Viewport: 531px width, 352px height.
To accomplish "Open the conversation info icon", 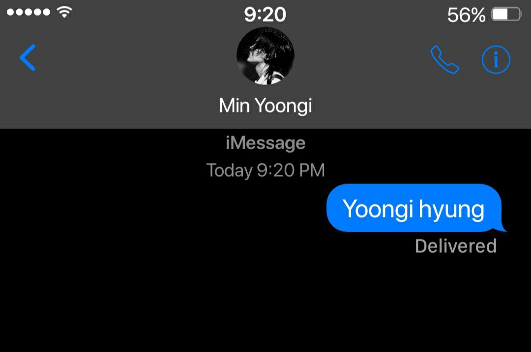I will 496,60.
